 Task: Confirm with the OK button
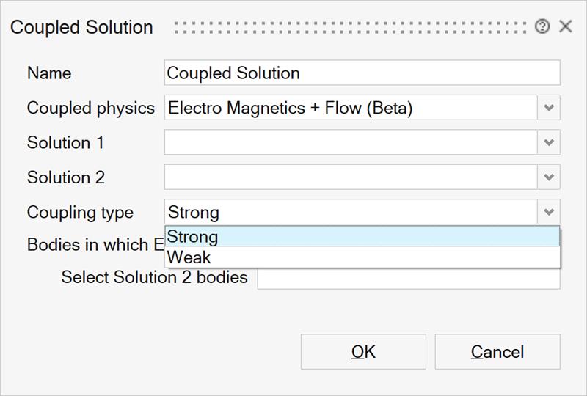click(363, 352)
